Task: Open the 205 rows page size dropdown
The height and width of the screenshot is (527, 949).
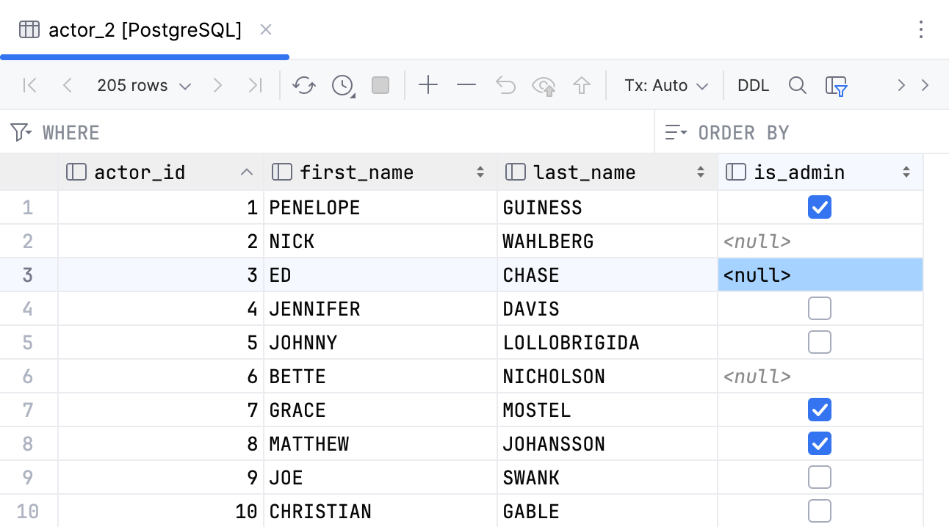Action: pyautogui.click(x=144, y=85)
